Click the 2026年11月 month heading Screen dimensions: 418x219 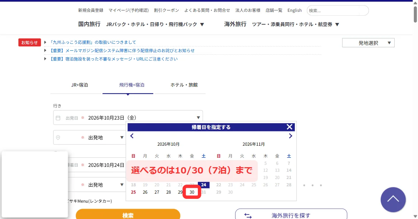point(254,144)
